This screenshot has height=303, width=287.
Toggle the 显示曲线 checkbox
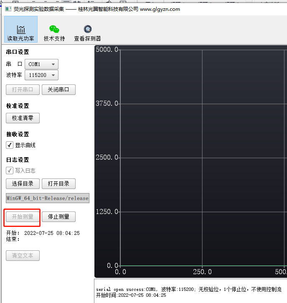(x=10, y=145)
